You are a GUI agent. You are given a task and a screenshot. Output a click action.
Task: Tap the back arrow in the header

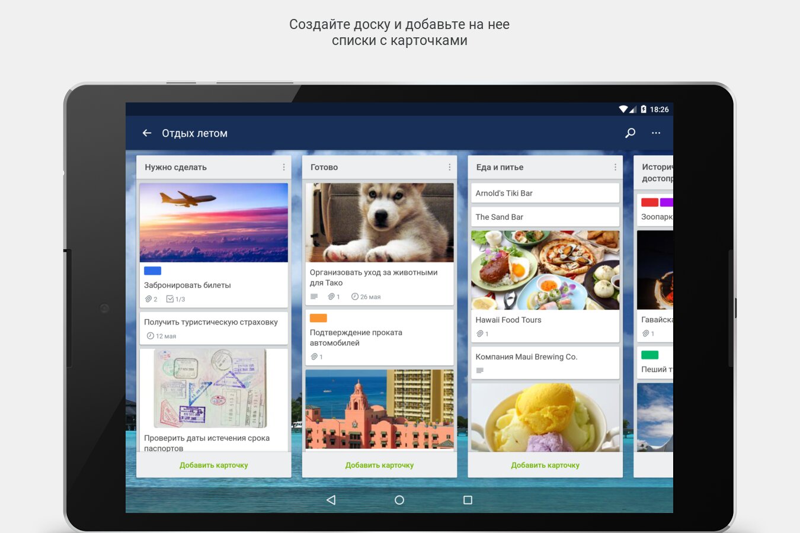point(147,133)
